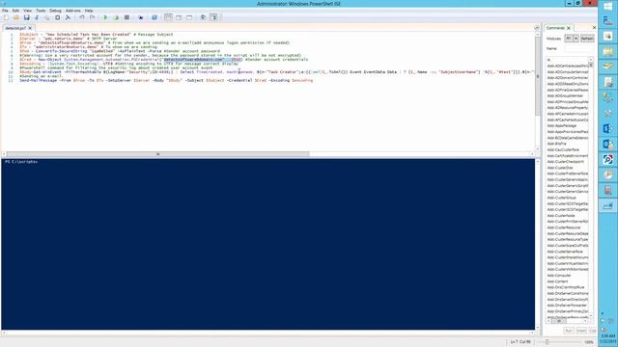Viewport: 618px width, 347px height.
Task: Open the View menu
Action: 27,11
